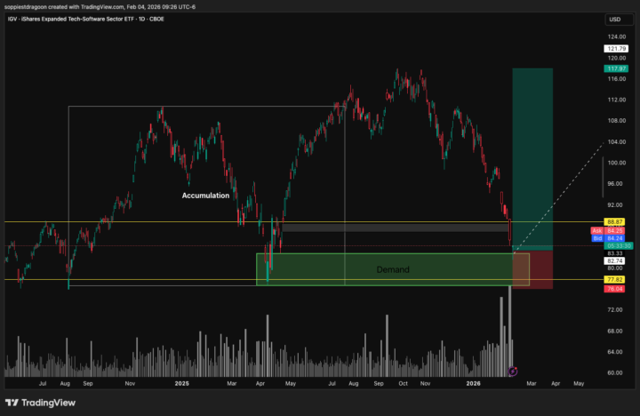The height and width of the screenshot is (416, 640).
Task: Click the green 117.97 target label
Action: 616,68
